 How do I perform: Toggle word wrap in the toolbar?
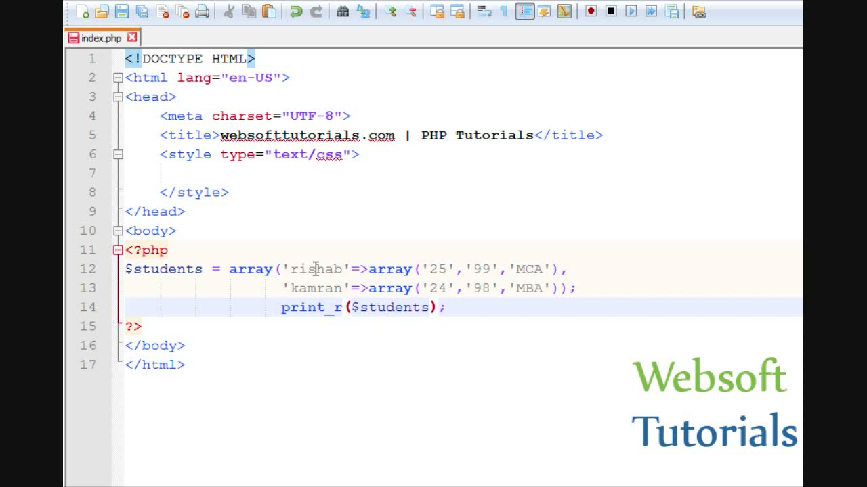click(484, 11)
